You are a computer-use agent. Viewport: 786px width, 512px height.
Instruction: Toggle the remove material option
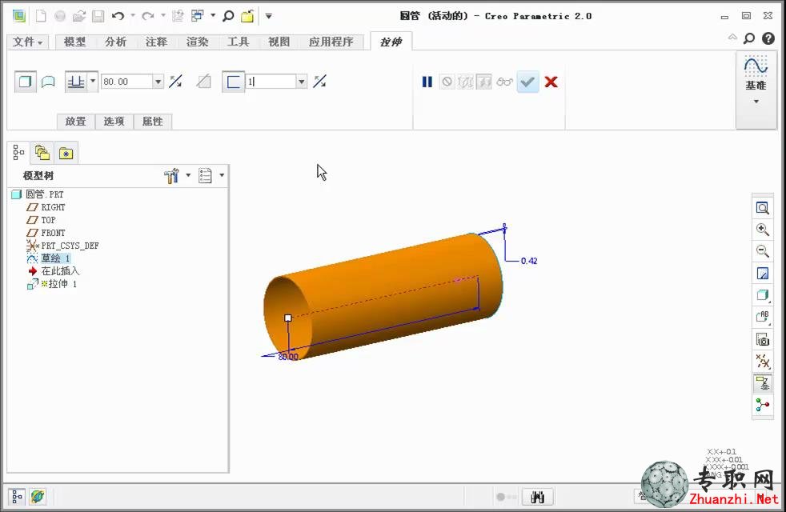(x=204, y=82)
